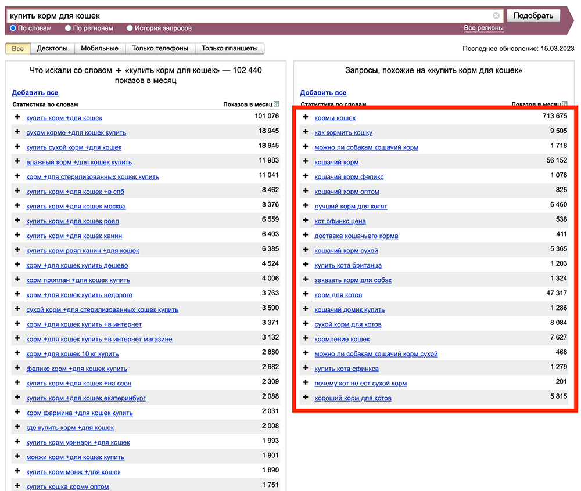Switch to the 'Десктопы' tab

pyautogui.click(x=52, y=48)
